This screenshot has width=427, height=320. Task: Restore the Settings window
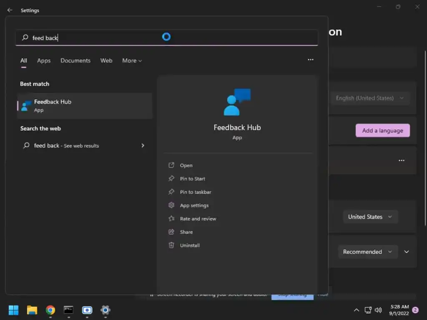click(398, 7)
